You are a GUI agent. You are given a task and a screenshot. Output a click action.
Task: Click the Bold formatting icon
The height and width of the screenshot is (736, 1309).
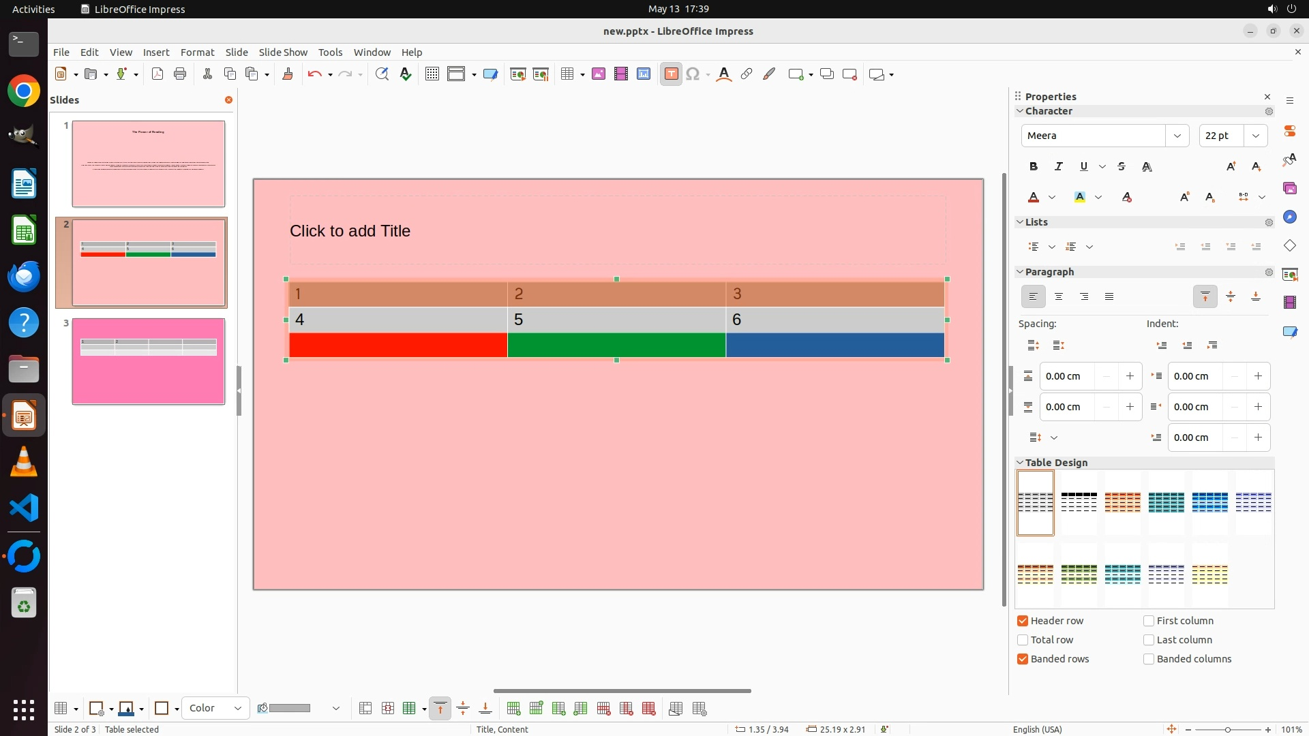[x=1034, y=166]
